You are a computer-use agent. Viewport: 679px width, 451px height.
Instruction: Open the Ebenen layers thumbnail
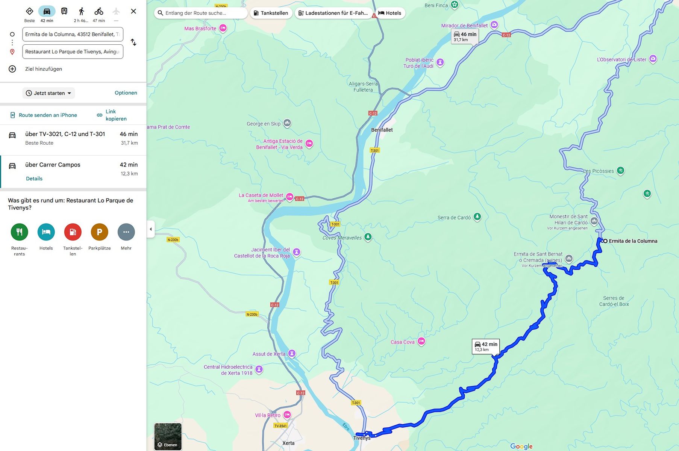click(x=168, y=436)
